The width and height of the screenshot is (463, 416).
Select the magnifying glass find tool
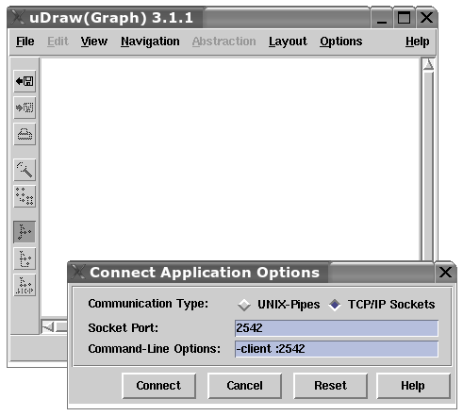[x=25, y=170]
